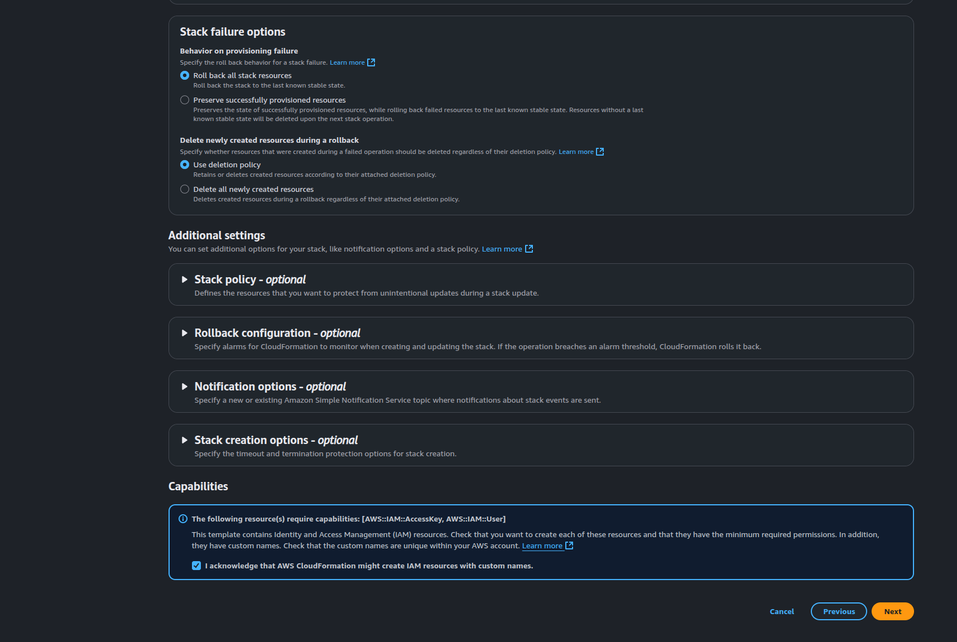Select Preserve successfully provisioned resources option

coord(185,100)
